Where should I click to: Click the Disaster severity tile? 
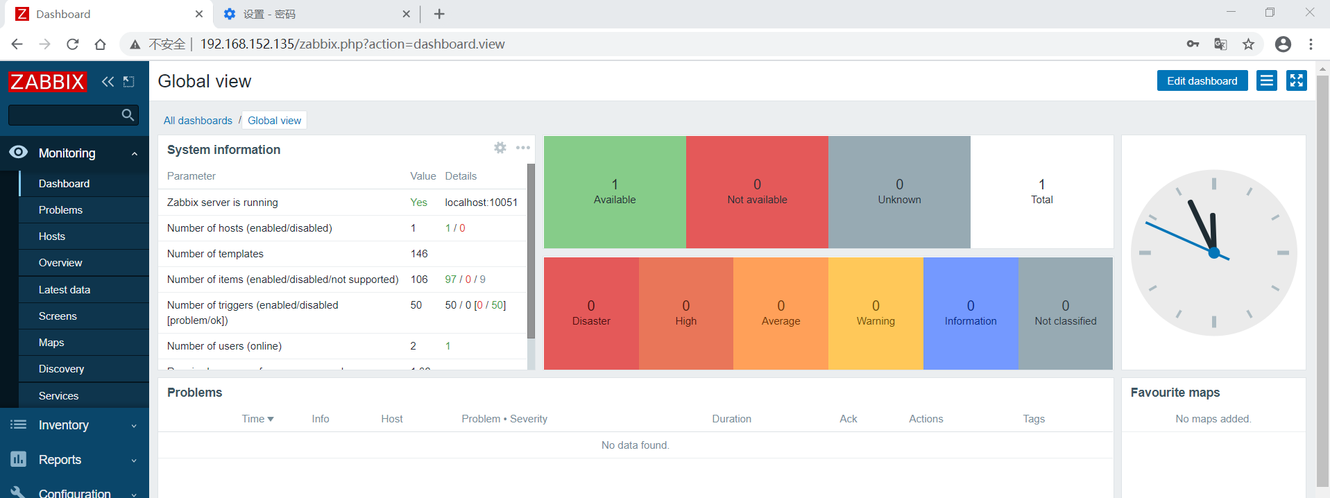[591, 314]
